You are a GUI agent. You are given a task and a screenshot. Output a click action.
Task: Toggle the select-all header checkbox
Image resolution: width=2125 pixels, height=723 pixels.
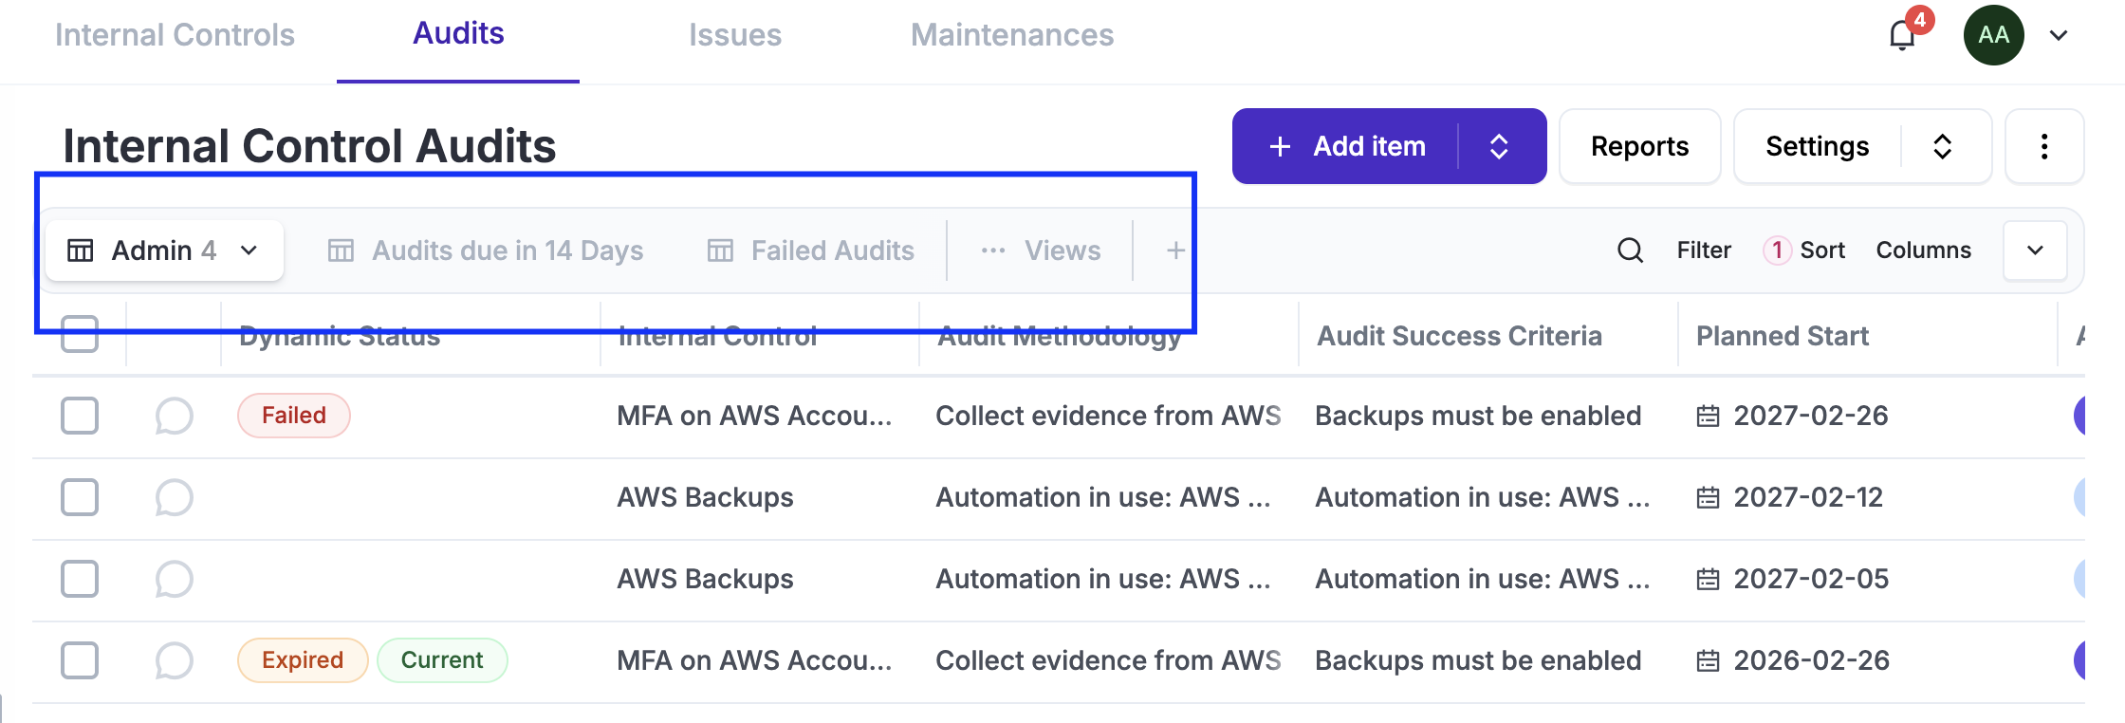click(x=80, y=334)
